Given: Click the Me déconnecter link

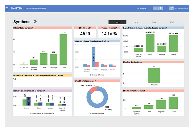Looking at the screenshot, I should (183, 9).
